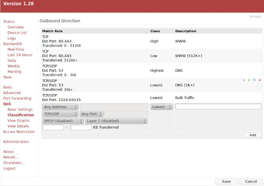Duplicate the DNS (2K+) rule
The height and width of the screenshot is (186, 264).
point(254,80)
